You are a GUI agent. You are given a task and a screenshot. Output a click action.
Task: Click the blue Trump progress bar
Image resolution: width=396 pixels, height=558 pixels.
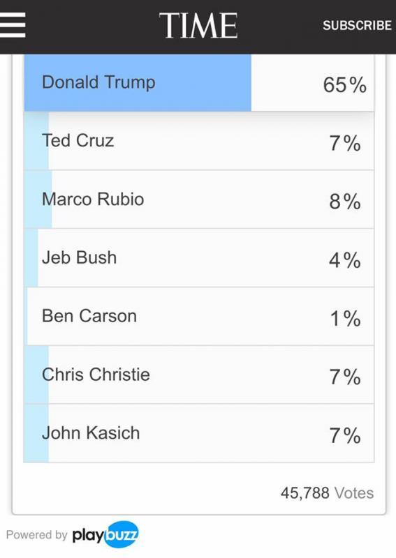[138, 82]
